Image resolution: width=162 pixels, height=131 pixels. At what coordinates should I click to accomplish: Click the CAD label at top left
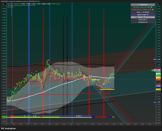(x=3, y=4)
